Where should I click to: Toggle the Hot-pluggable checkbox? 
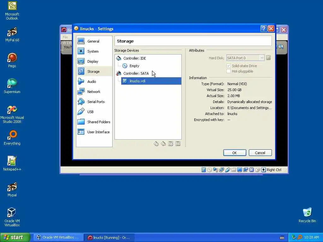click(x=228, y=71)
